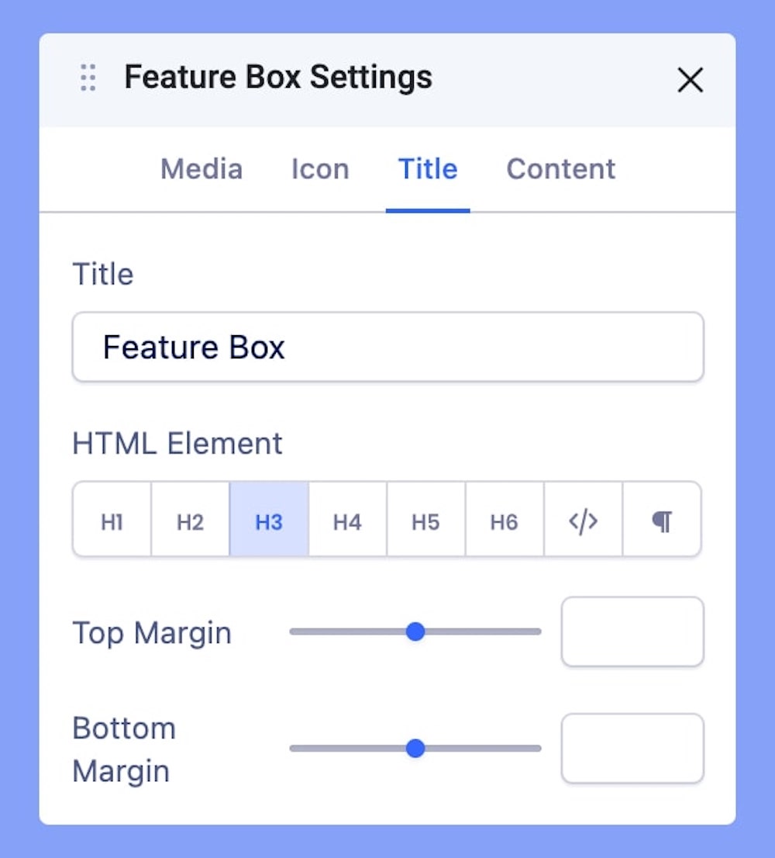Go to the Content tab
This screenshot has width=775, height=858.
click(x=561, y=169)
